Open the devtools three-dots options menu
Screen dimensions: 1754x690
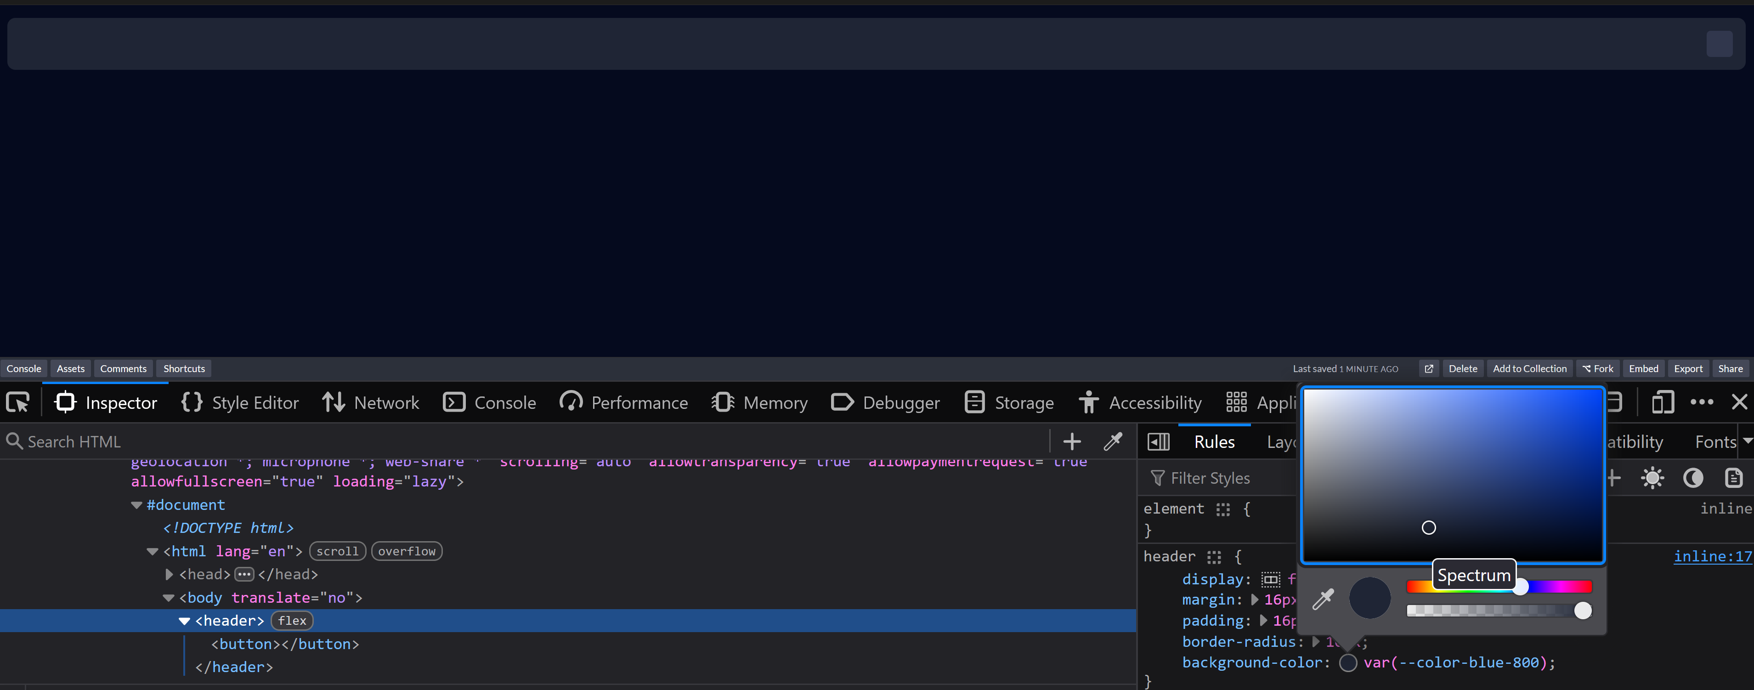point(1702,402)
